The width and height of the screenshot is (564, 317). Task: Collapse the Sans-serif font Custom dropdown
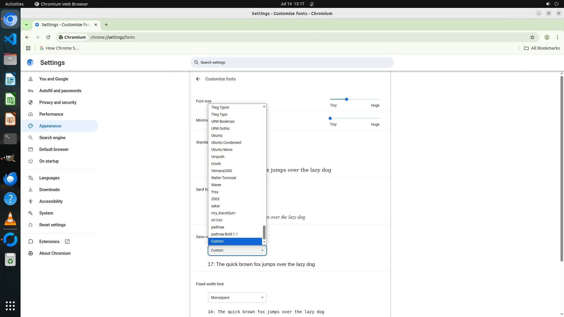coord(237,250)
